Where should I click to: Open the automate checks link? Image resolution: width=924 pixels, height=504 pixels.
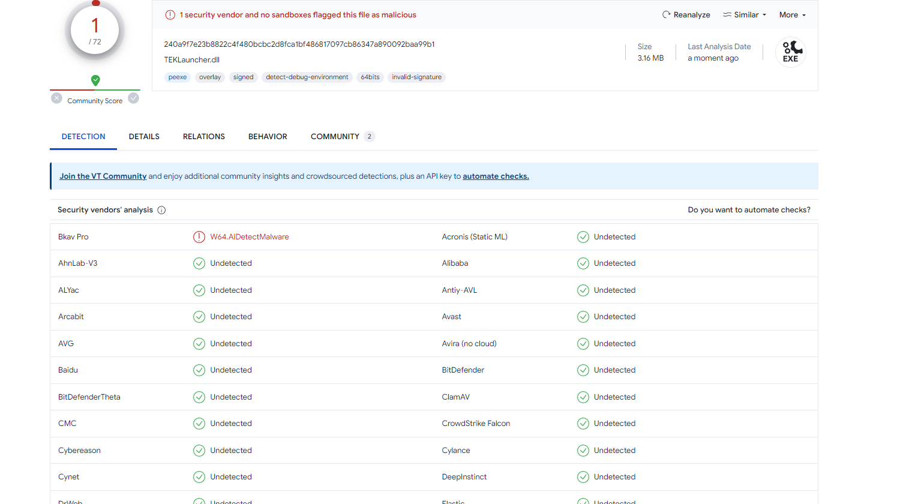[x=496, y=176]
